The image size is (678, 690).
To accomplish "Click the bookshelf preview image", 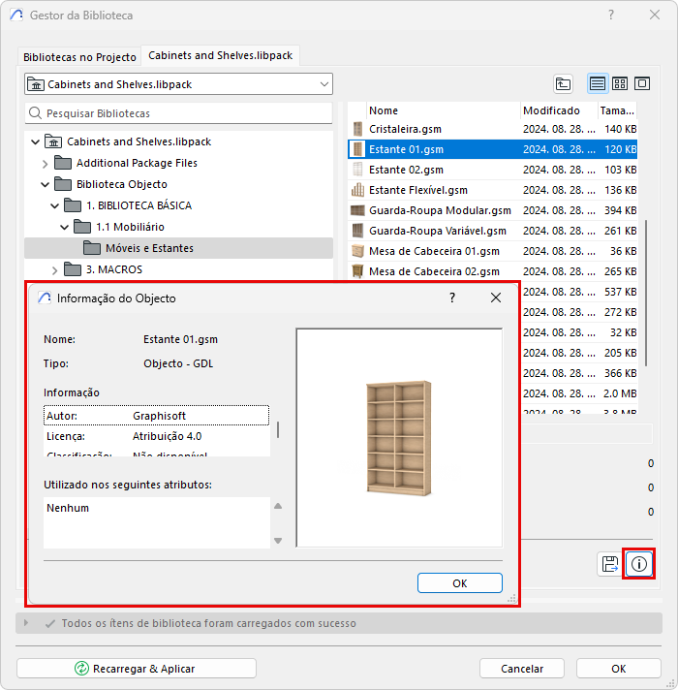I will coord(399,438).
